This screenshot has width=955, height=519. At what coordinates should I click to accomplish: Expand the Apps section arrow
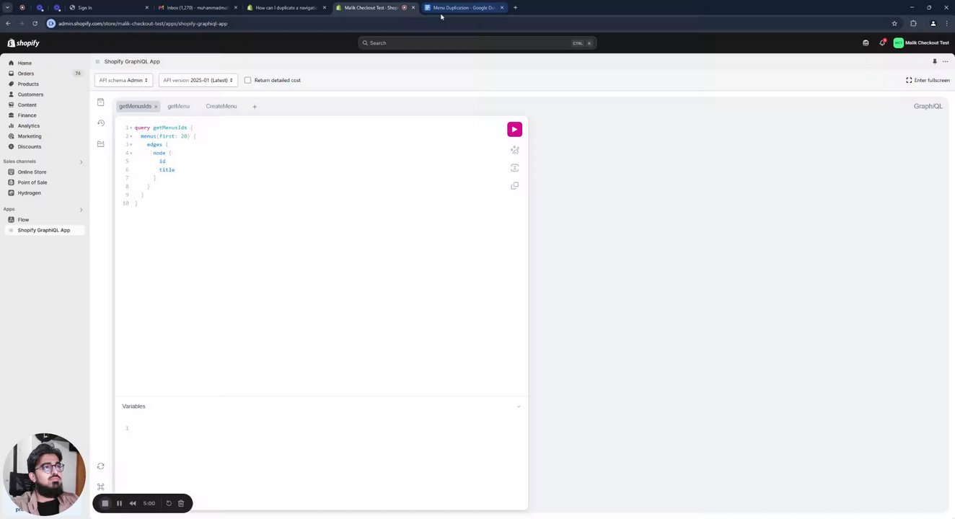[81, 210]
